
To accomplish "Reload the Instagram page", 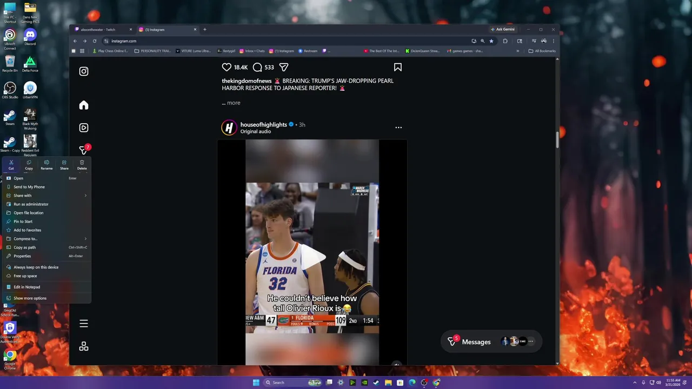I will tap(95, 41).
